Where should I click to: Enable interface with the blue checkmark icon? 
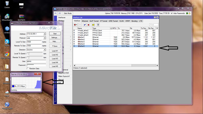pos(84,25)
